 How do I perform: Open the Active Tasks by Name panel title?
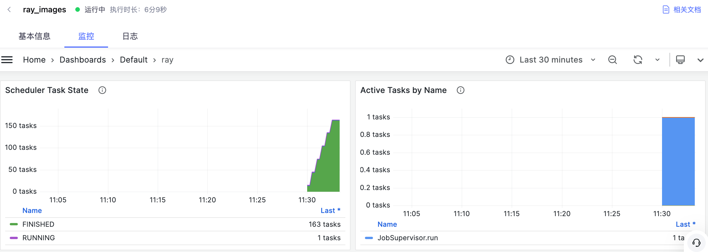tap(403, 90)
